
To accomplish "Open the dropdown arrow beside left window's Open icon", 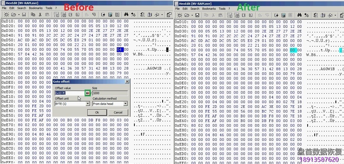I will 19,15.
